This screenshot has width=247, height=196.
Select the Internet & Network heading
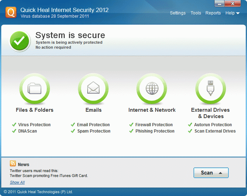[152, 110]
